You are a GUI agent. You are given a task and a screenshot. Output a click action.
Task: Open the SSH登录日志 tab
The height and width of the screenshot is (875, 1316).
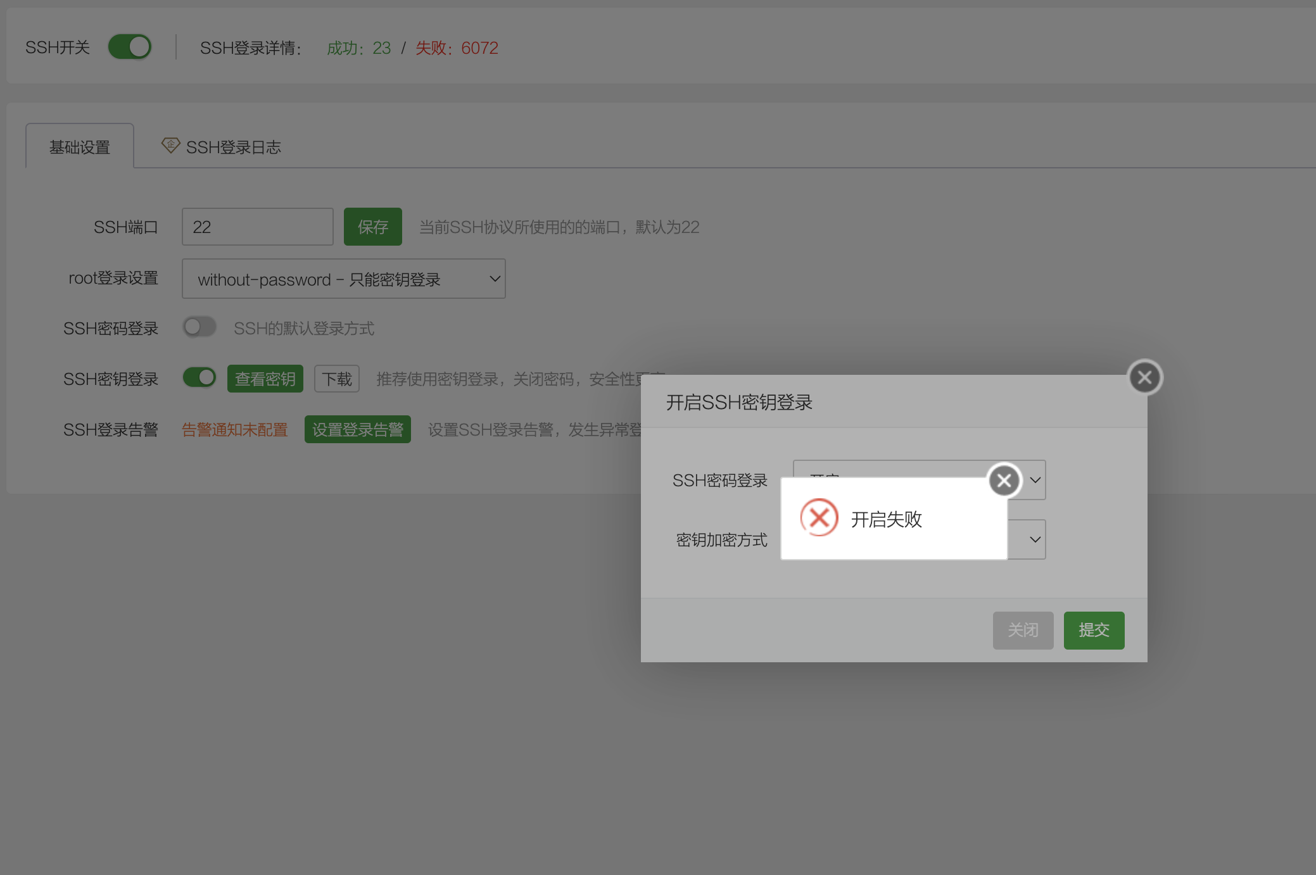[x=233, y=147]
